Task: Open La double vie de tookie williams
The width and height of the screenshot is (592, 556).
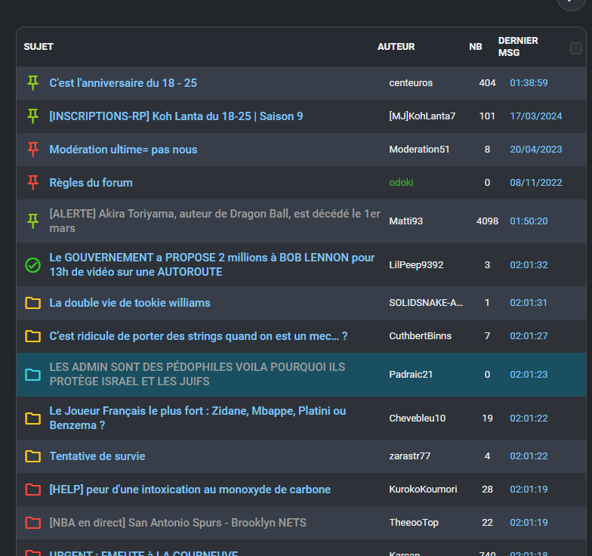Action: pyautogui.click(x=130, y=302)
